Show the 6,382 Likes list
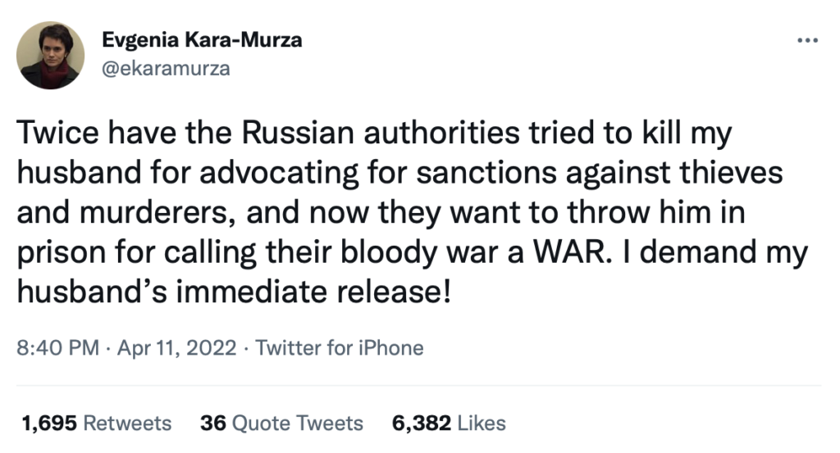The image size is (840, 453). pyautogui.click(x=449, y=423)
